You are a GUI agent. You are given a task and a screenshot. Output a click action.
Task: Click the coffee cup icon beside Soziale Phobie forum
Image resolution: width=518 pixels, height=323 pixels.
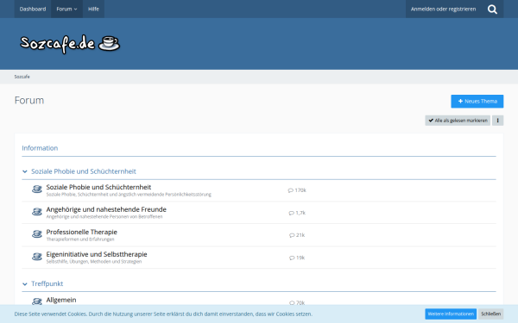coord(37,189)
